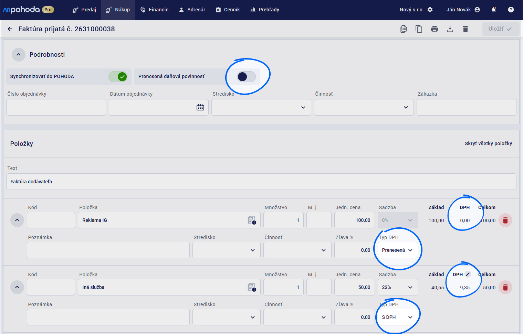
Task: Open the user account icon for Ján Novák
Action: pos(477,10)
